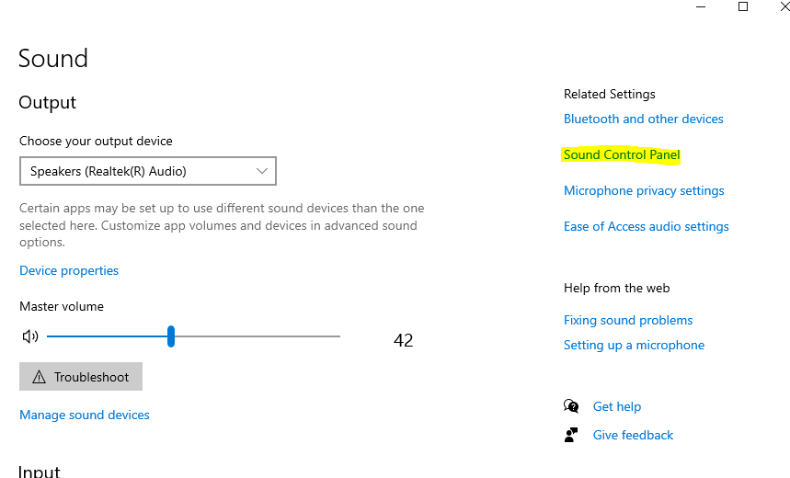Close the Sound settings window
790x478 pixels.
(784, 6)
